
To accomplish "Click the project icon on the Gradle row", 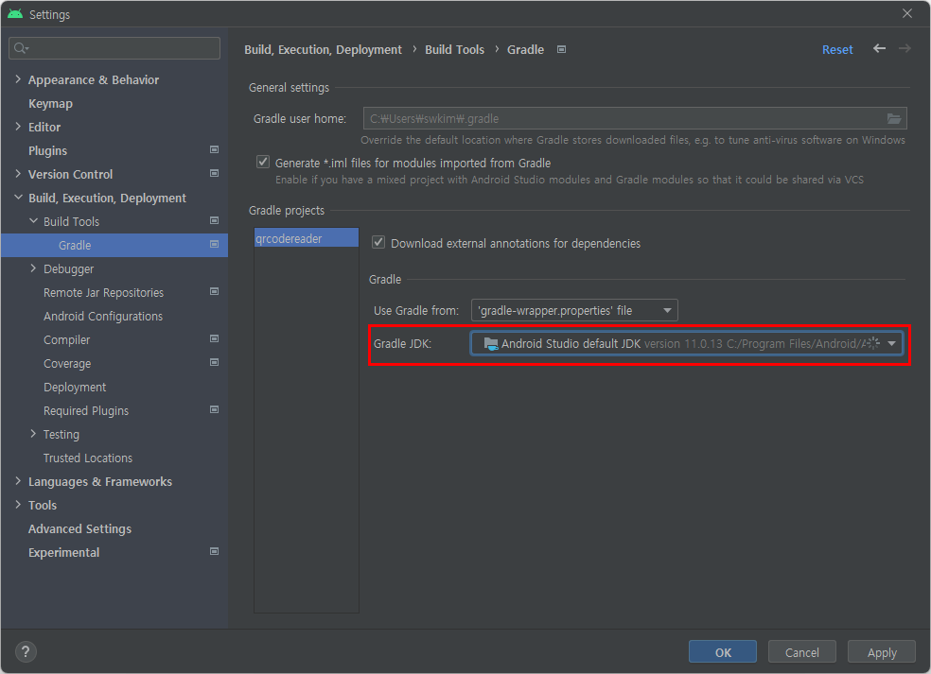I will coord(215,245).
